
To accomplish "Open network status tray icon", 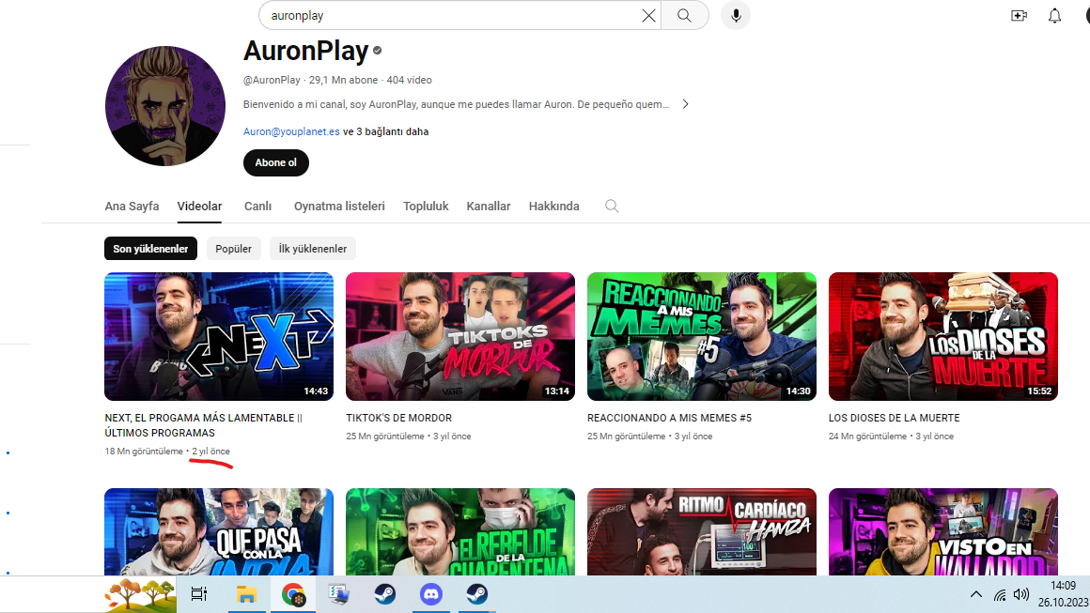I will (1000, 595).
